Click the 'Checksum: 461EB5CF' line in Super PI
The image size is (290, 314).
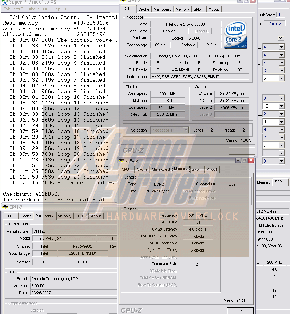point(32,194)
